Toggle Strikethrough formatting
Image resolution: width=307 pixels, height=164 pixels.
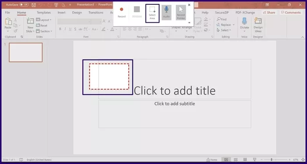point(80,29)
